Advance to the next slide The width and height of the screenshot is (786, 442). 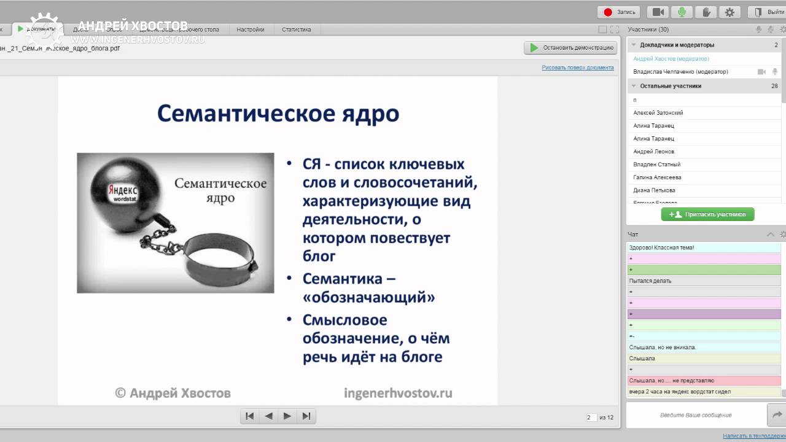point(287,416)
